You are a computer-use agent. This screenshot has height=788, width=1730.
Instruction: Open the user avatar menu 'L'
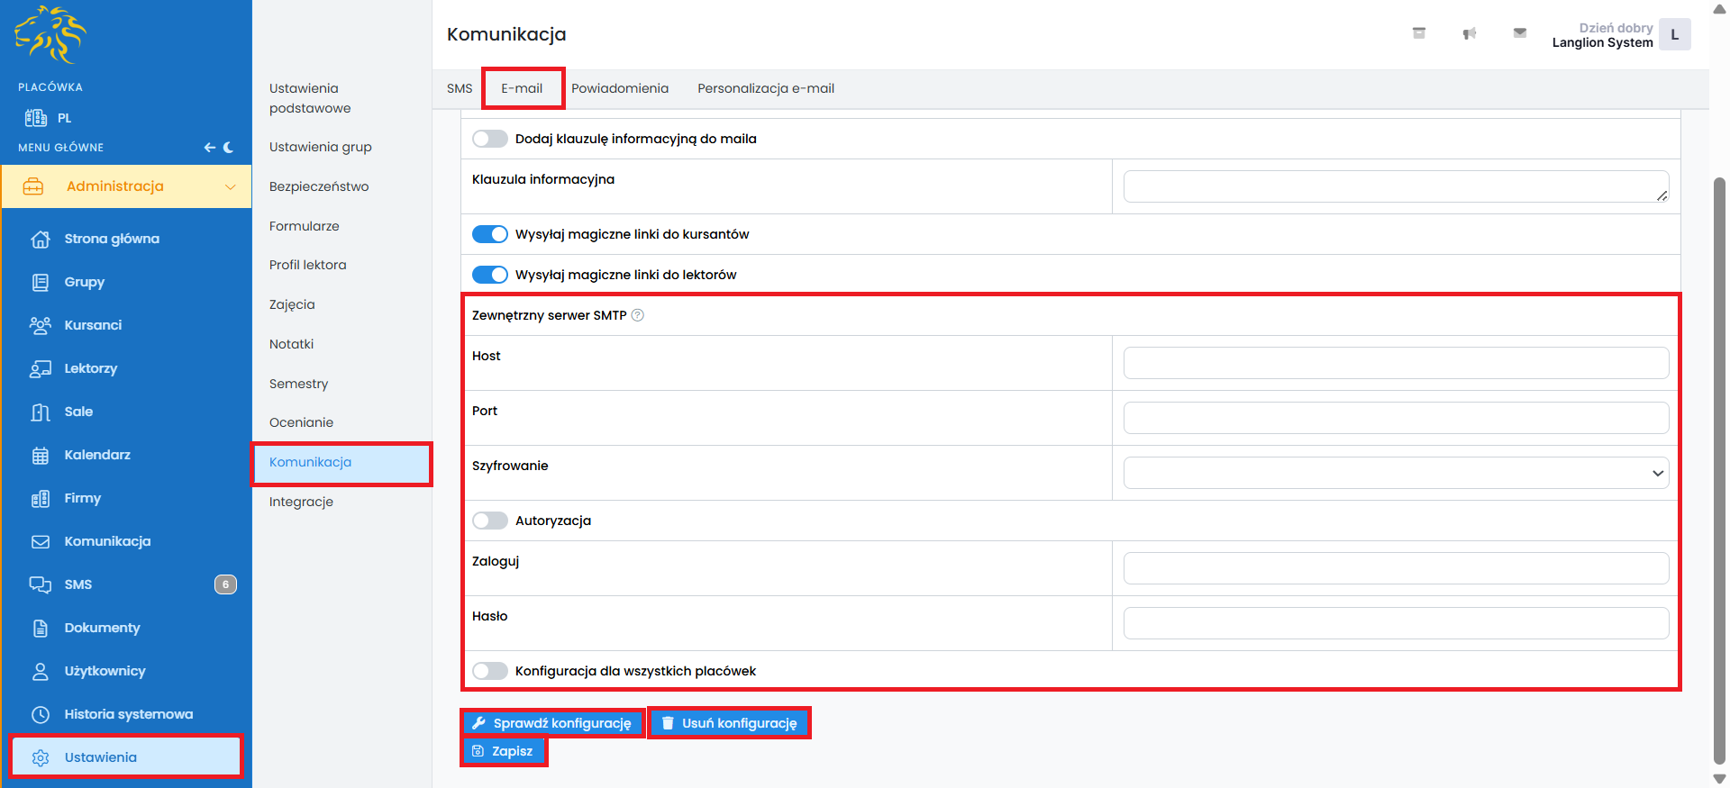tap(1674, 35)
